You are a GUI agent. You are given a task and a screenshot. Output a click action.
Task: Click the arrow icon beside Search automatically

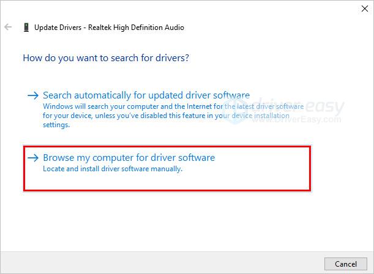tap(33, 95)
